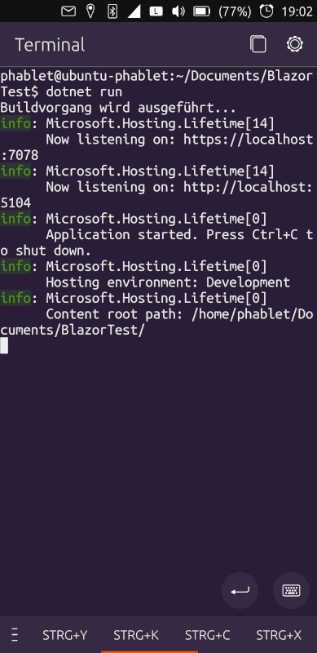Tap the alarm clock time 19:02

(286, 11)
